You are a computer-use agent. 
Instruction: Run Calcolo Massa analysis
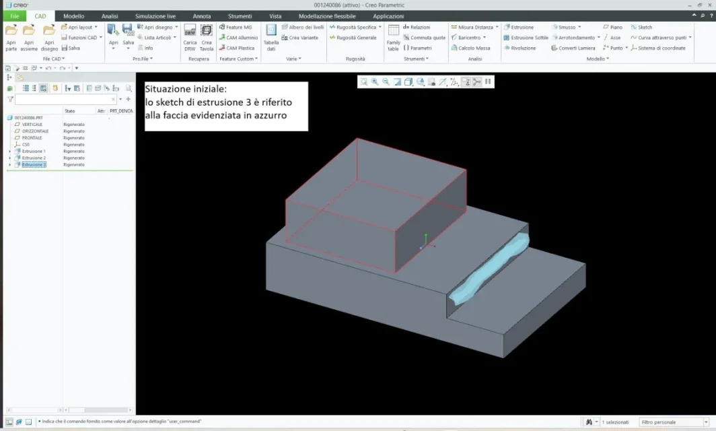click(x=470, y=48)
